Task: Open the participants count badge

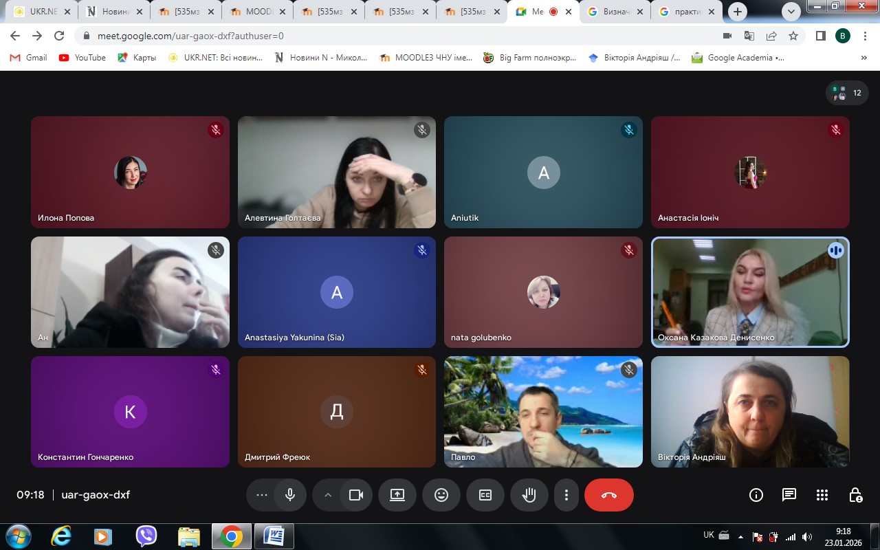Action: point(847,93)
